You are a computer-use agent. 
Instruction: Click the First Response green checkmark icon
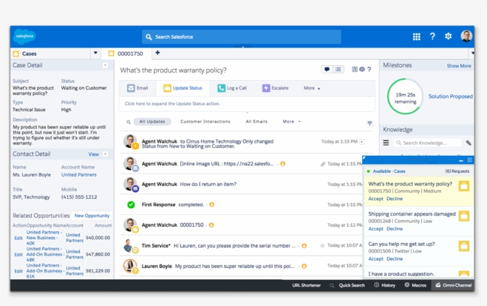pyautogui.click(x=131, y=205)
